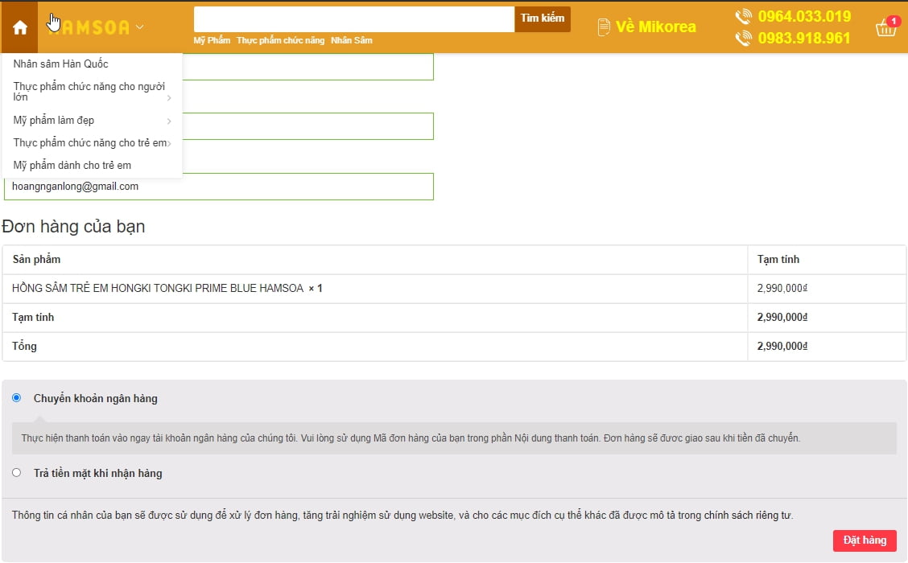Call hotline number 0983.918.961
Image resolution: width=908 pixels, height=563 pixels.
coord(804,38)
